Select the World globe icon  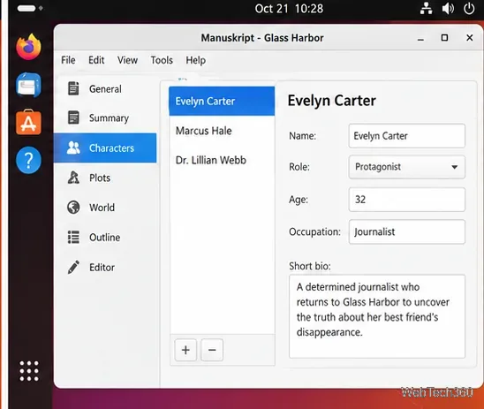coord(73,207)
